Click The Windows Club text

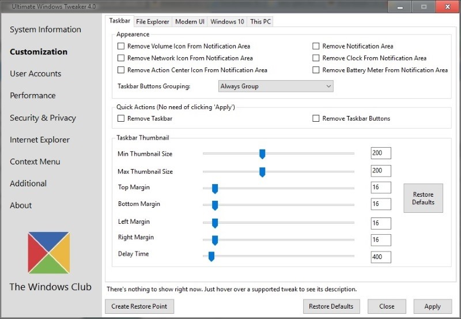(x=51, y=287)
